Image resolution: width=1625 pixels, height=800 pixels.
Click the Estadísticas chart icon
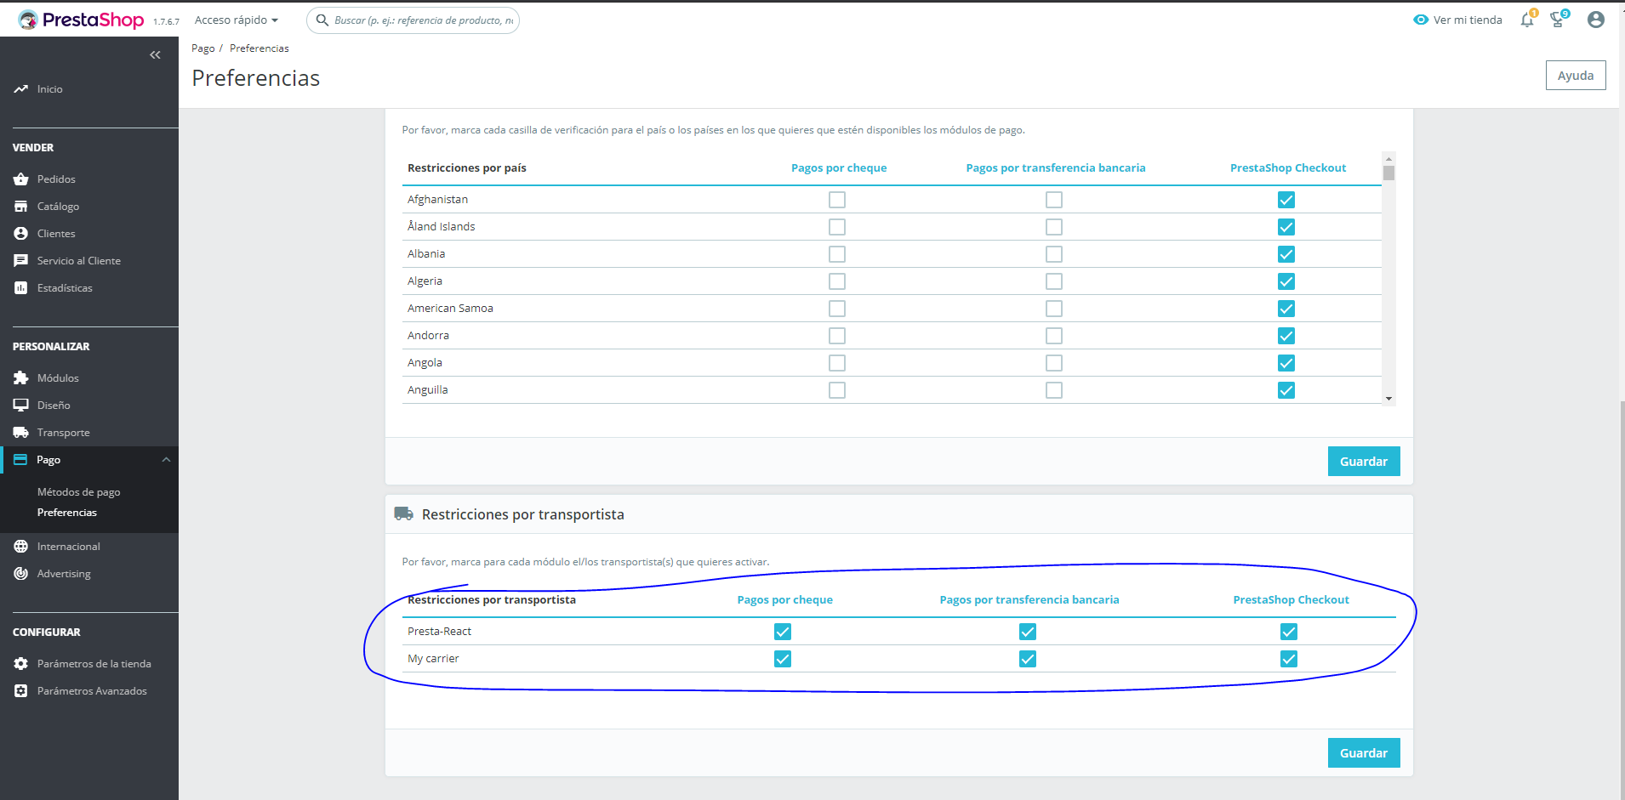[21, 287]
